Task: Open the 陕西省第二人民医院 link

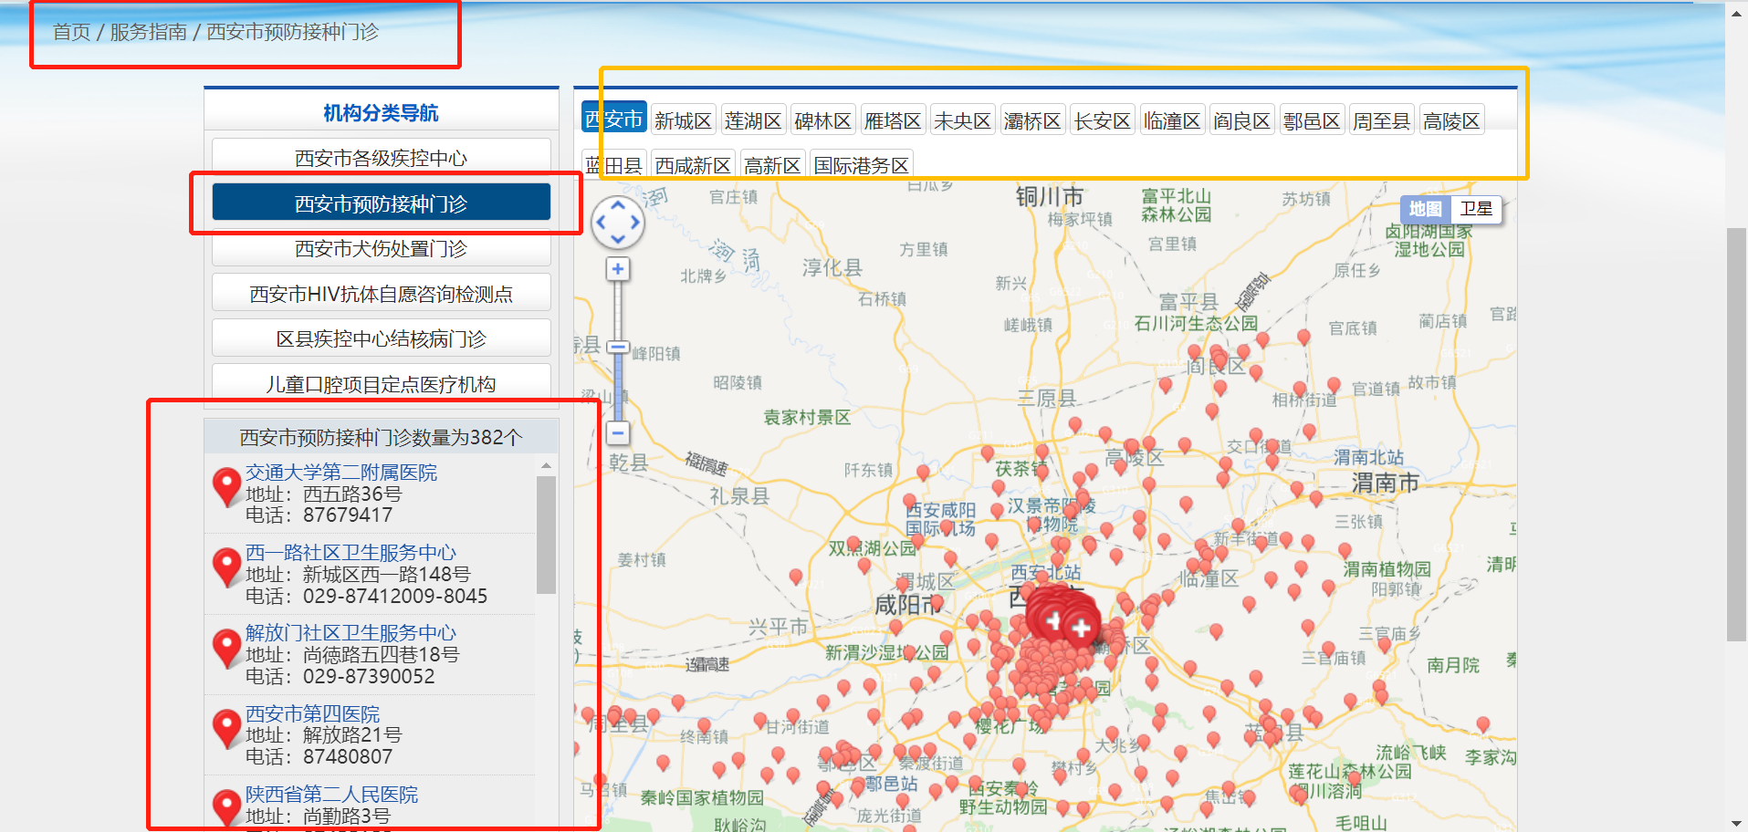Action: click(331, 795)
